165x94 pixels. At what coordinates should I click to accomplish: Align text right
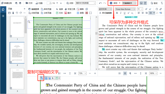[146, 13]
